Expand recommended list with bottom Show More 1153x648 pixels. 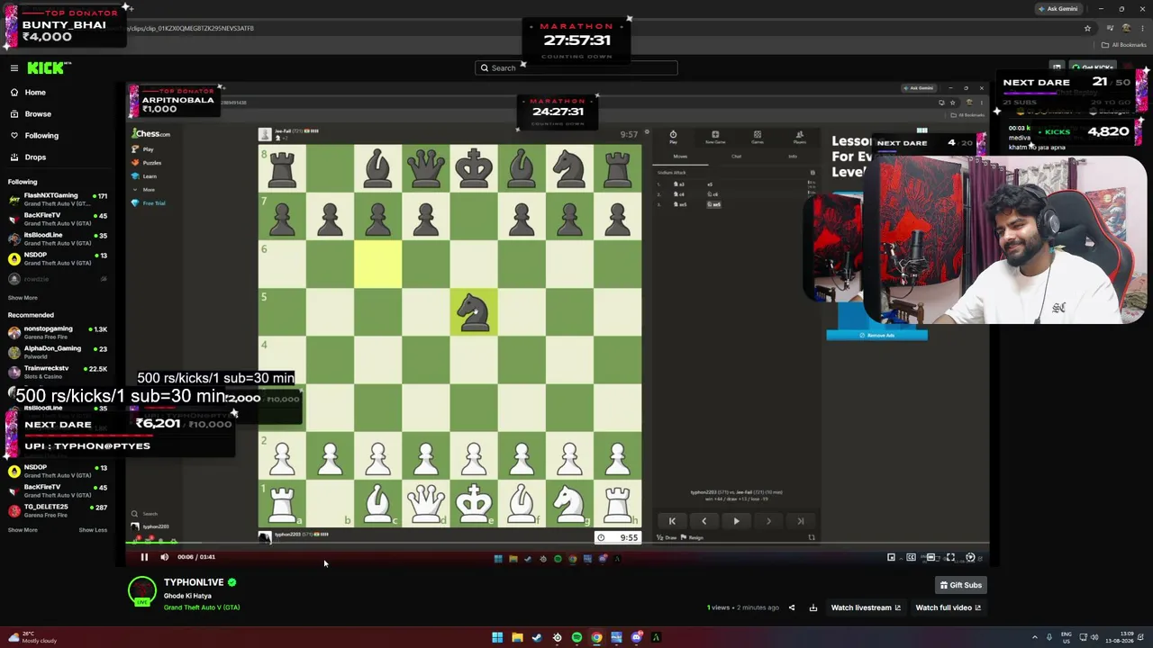tap(23, 530)
